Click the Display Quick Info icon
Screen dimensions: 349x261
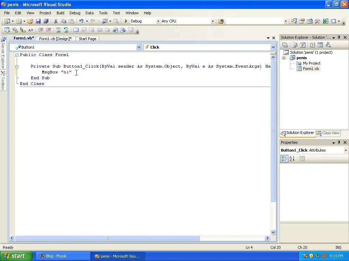[x=23, y=30]
